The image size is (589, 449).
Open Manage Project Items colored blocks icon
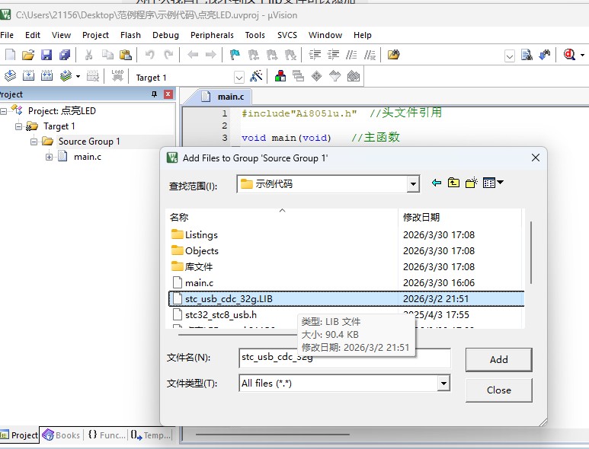(280, 76)
